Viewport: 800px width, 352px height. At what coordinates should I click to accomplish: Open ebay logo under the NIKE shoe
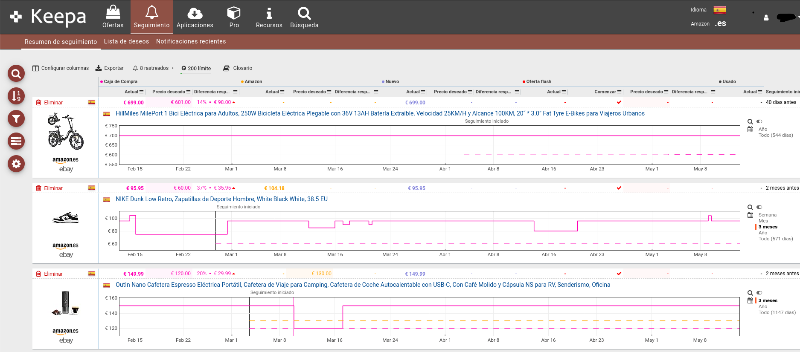click(x=66, y=255)
